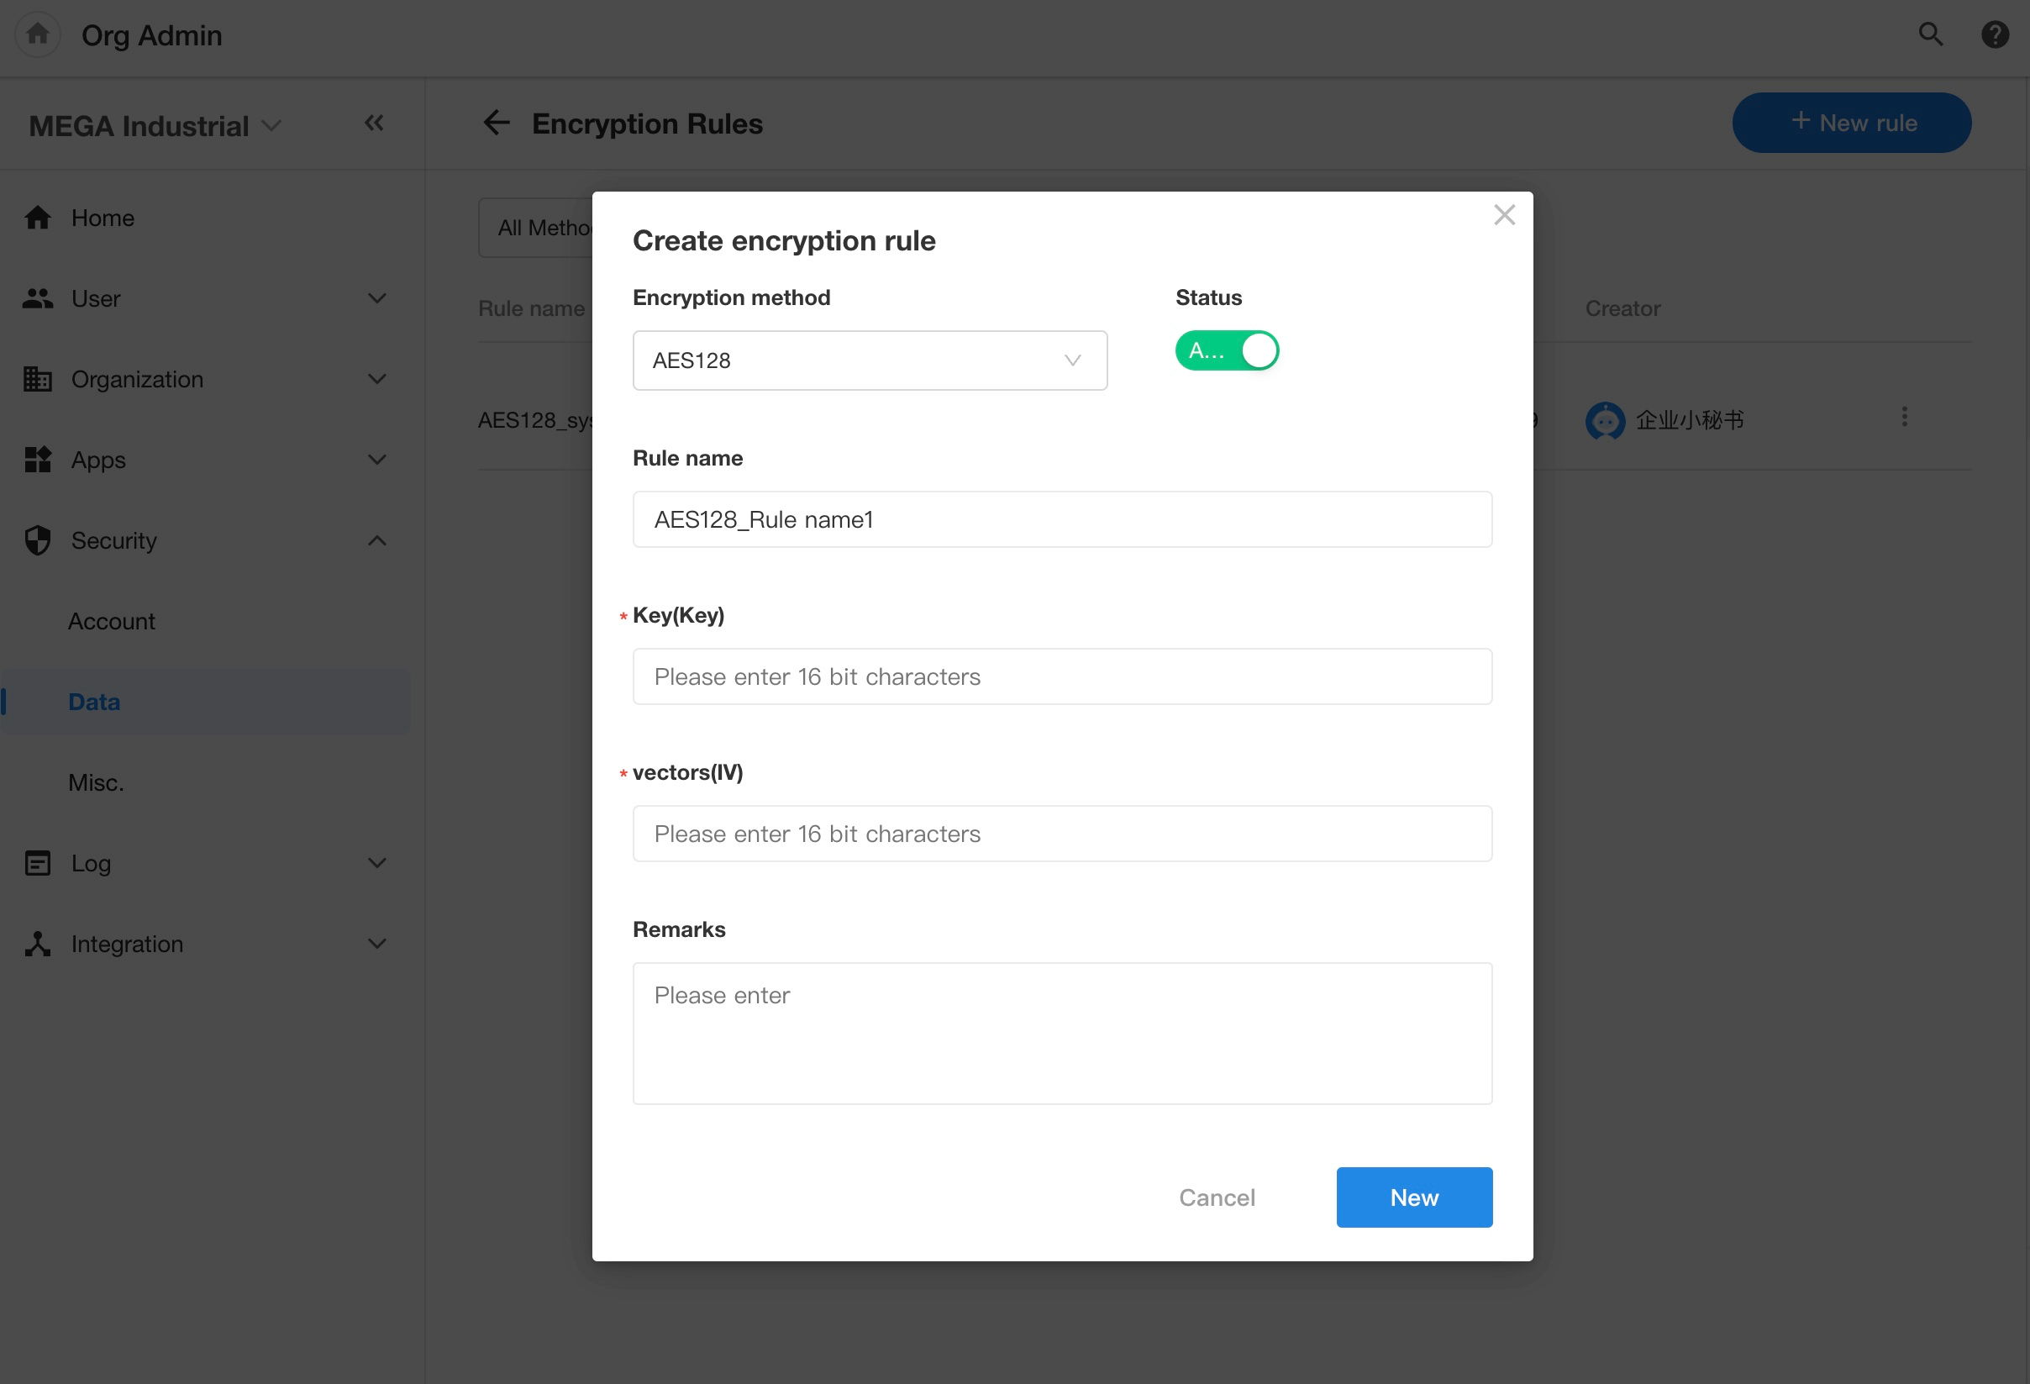Open help question mark icon
This screenshot has width=2030, height=1384.
(x=1994, y=34)
